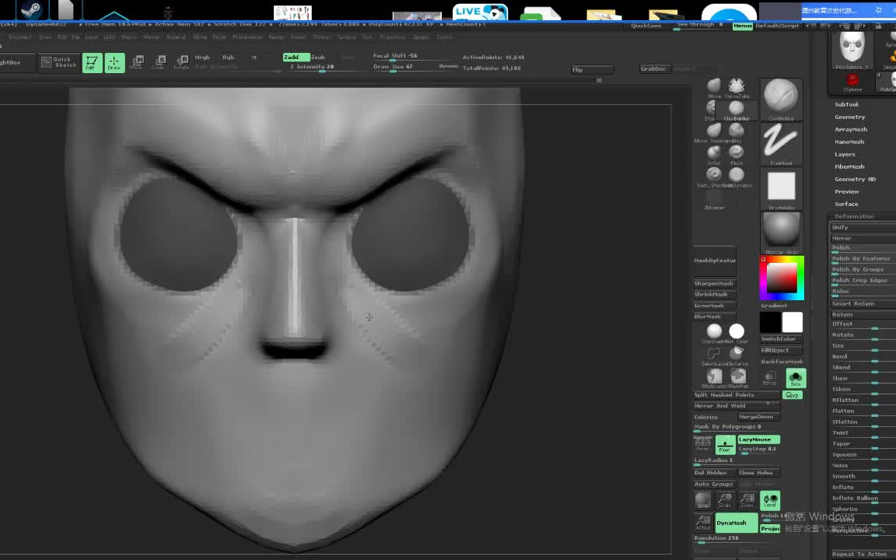Choose the Rotate transform icon
This screenshot has width=896, height=560.
(181, 63)
